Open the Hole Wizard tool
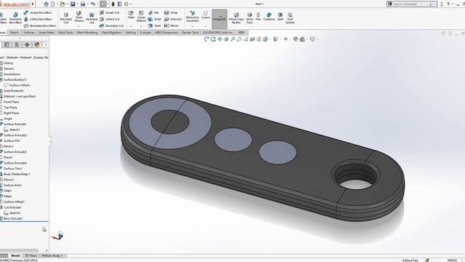This screenshot has height=262, width=465. click(x=78, y=17)
